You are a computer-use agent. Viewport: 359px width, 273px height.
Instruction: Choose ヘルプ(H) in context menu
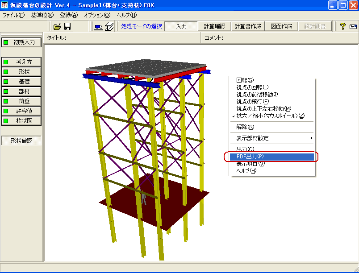click(272, 171)
